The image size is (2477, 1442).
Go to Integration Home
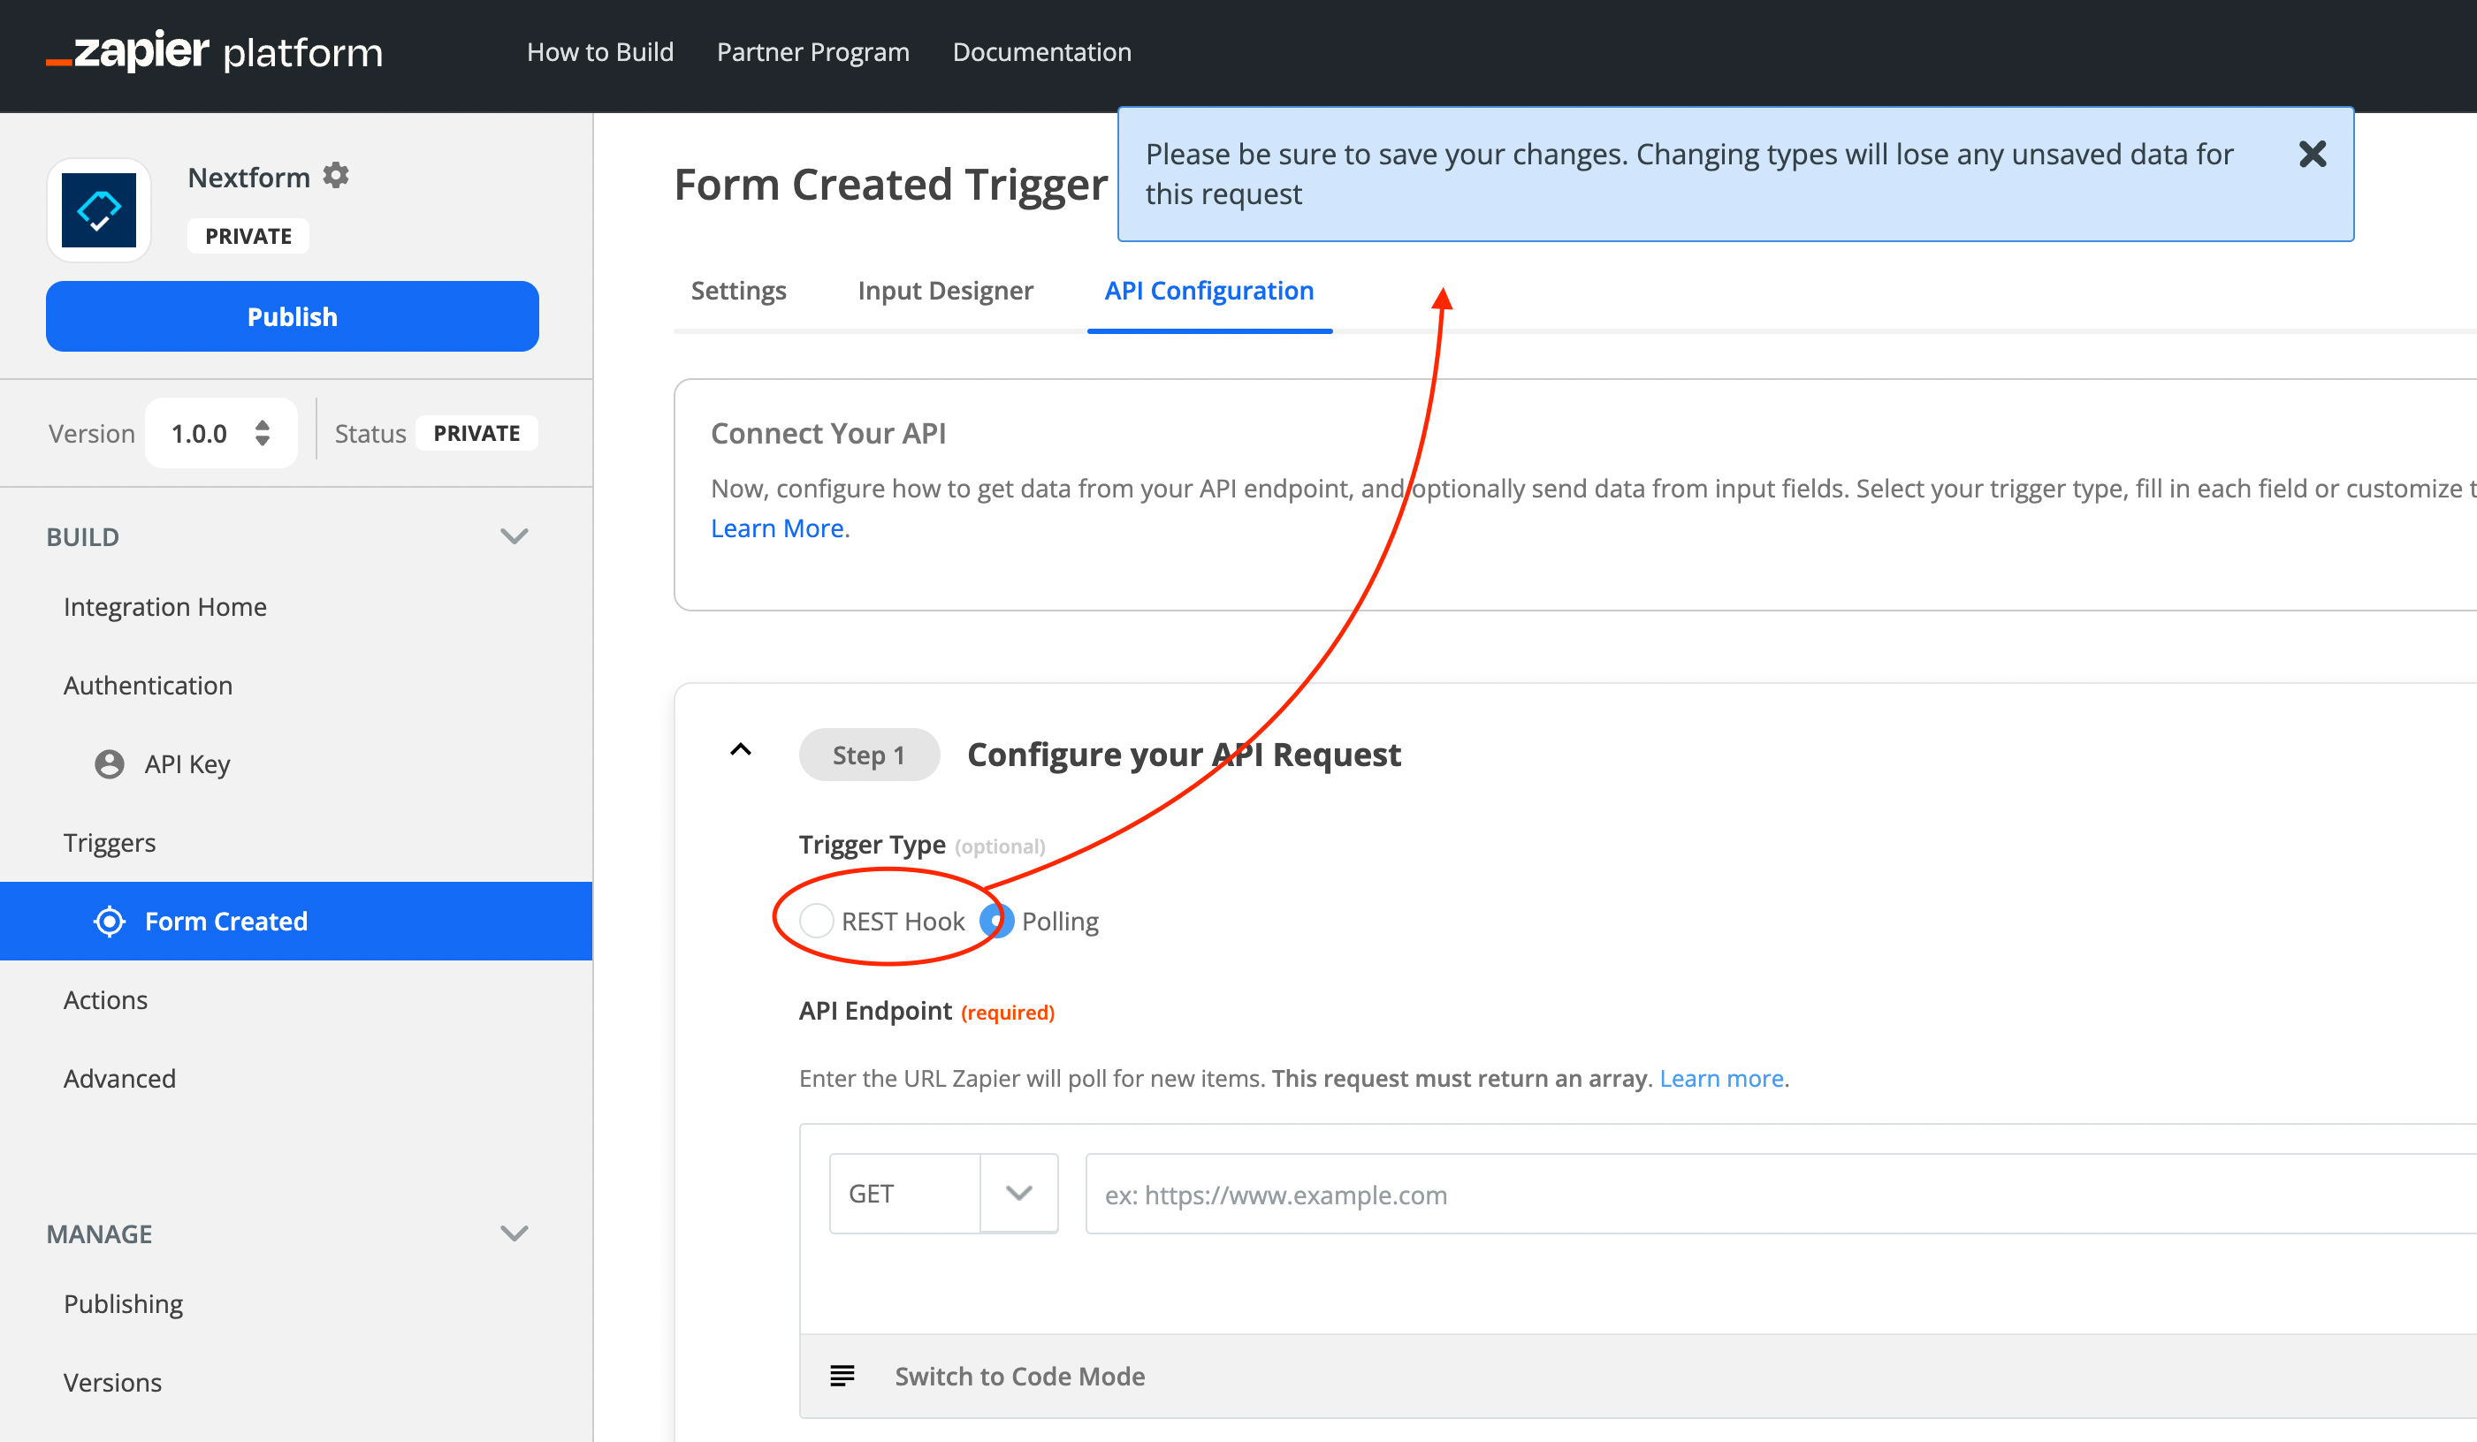pyautogui.click(x=165, y=606)
